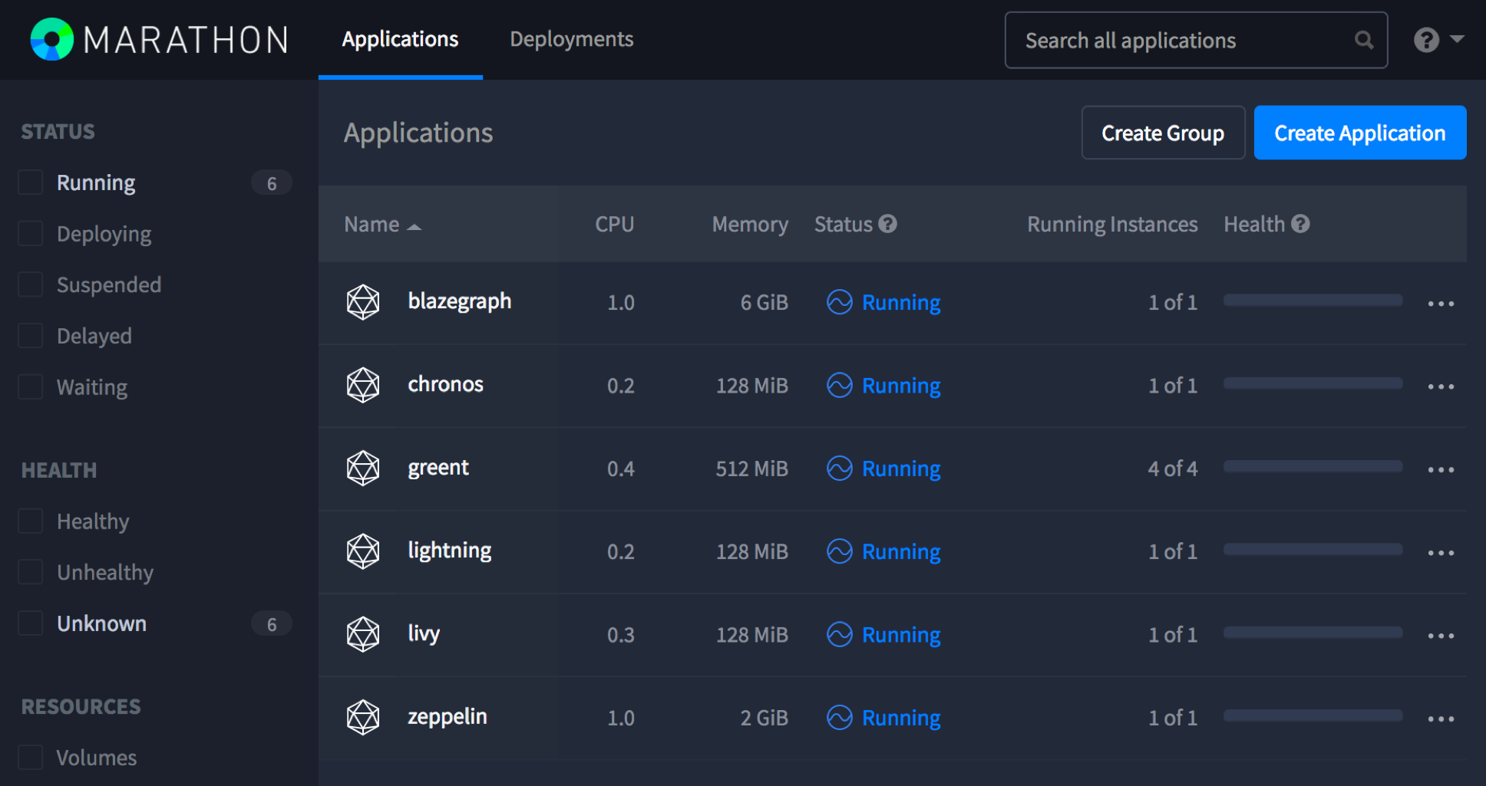Click the Health column help icon

coord(1300,224)
